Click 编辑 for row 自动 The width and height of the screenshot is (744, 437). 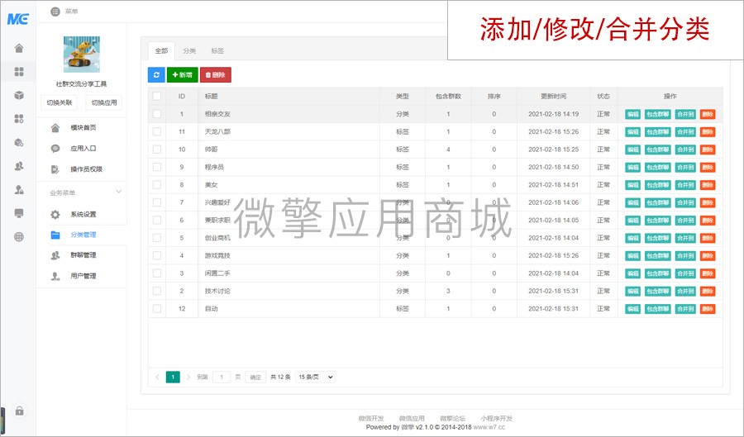(x=632, y=309)
